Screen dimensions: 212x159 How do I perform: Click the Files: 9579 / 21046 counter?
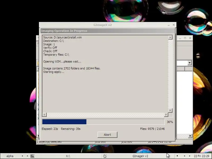(x=152, y=129)
